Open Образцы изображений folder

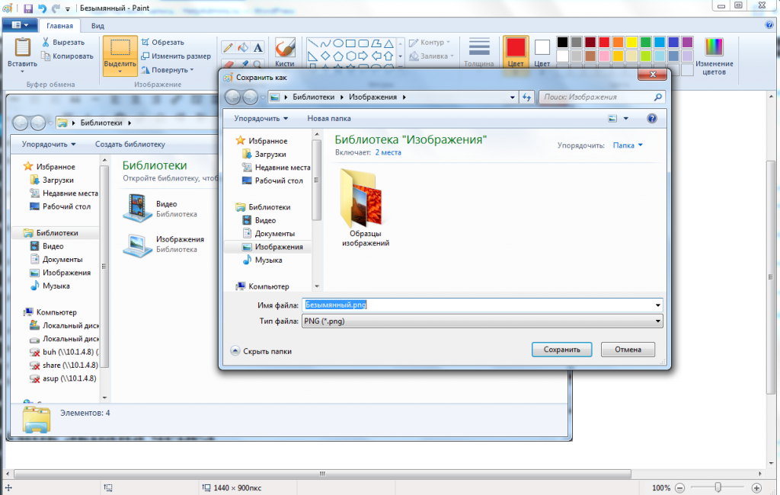tap(365, 208)
